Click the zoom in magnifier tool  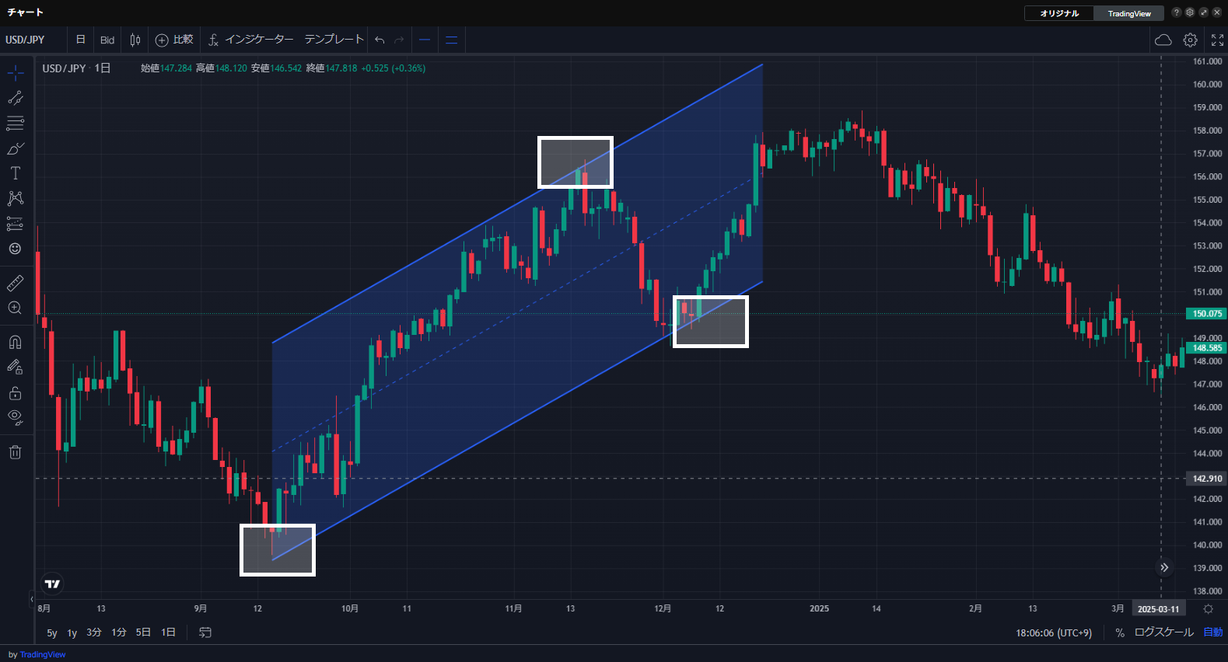point(15,308)
